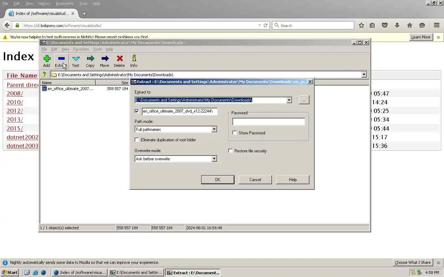This screenshot has height=277, width=444.
Task: Open the Path mode dropdown
Action: [x=214, y=129]
